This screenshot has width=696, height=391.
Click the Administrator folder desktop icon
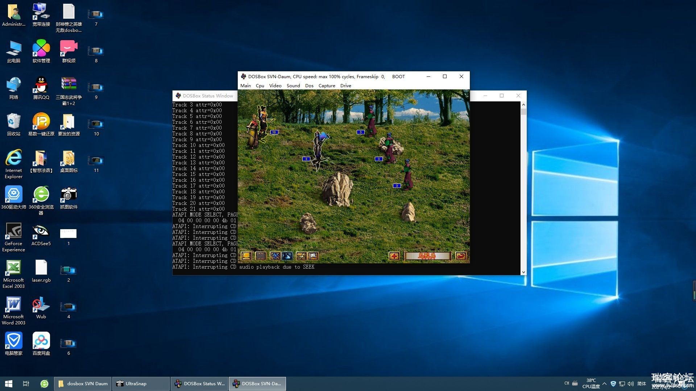click(x=14, y=15)
